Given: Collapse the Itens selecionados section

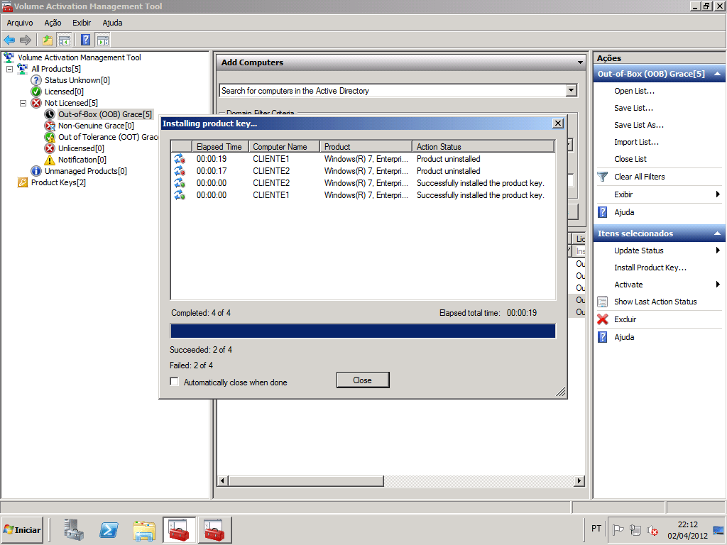Looking at the screenshot, I should click(717, 233).
